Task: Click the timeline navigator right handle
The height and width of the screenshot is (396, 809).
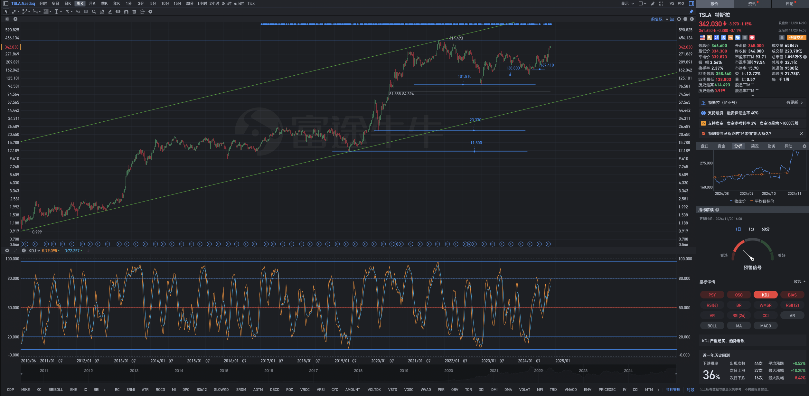Action: (675, 374)
